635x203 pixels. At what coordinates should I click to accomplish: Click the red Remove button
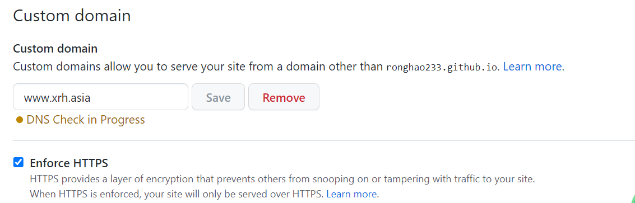coord(284,97)
